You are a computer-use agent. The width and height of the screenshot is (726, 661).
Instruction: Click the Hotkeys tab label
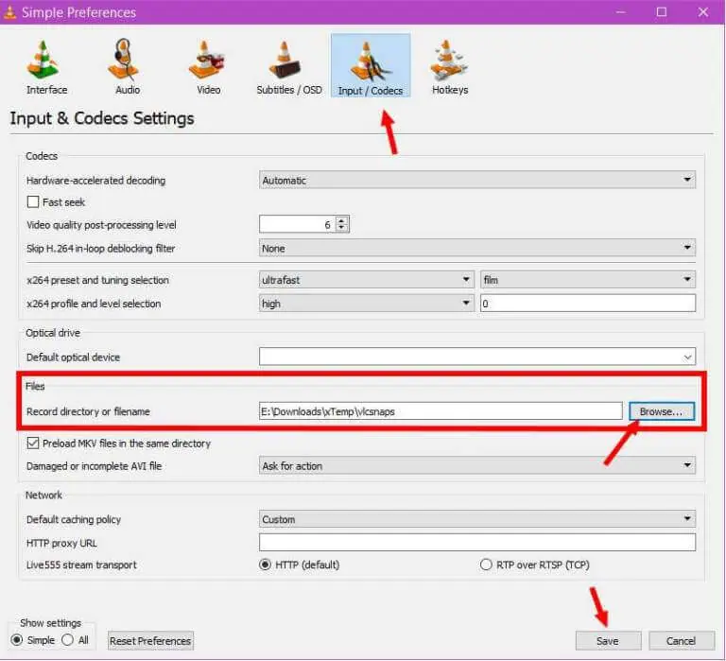(450, 90)
